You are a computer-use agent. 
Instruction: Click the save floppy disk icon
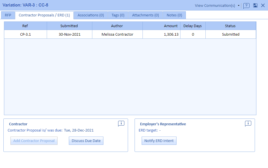255,6
